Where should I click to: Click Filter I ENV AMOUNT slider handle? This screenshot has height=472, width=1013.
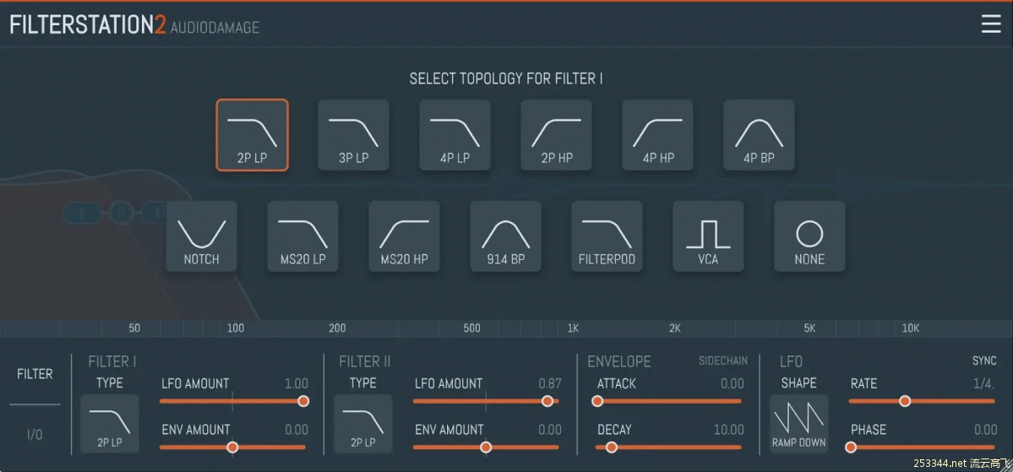[232, 447]
